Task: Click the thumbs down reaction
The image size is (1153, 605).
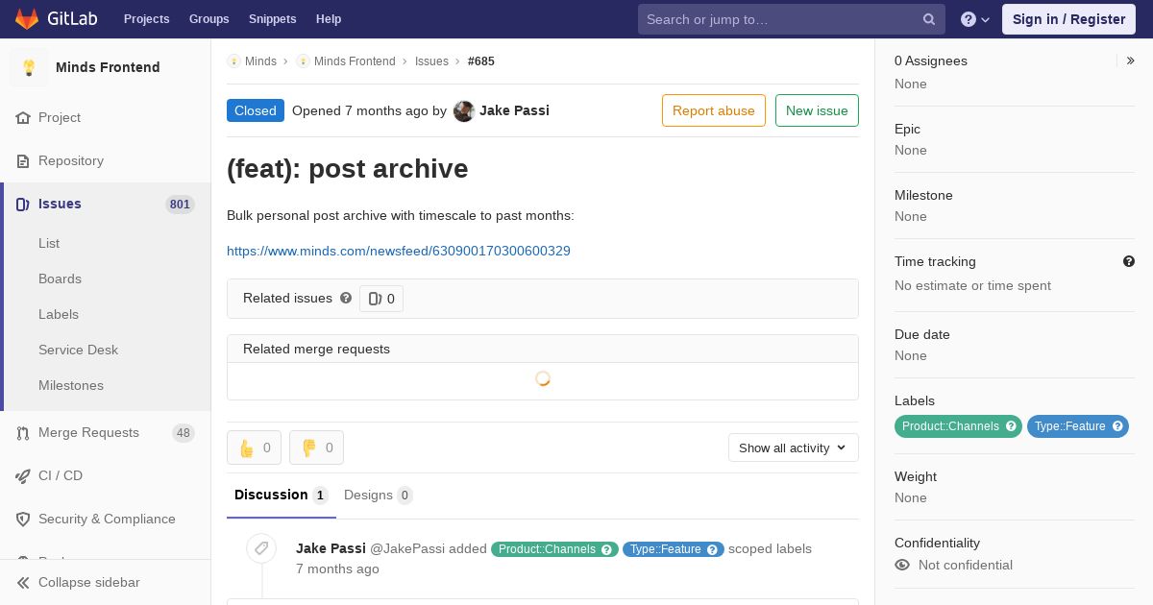Action: pyautogui.click(x=316, y=448)
